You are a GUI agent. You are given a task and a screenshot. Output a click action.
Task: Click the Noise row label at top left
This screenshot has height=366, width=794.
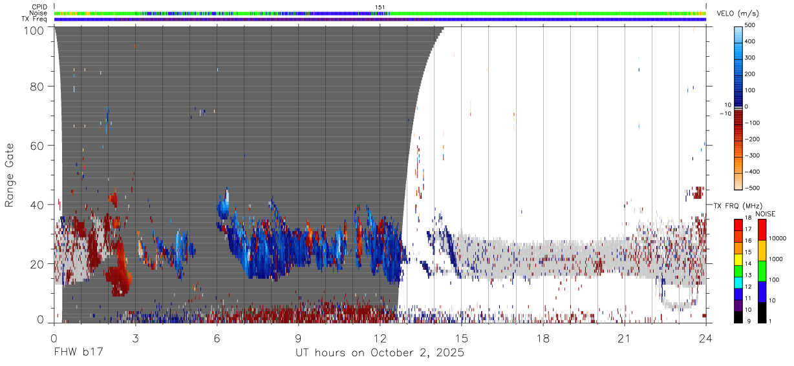pos(39,13)
